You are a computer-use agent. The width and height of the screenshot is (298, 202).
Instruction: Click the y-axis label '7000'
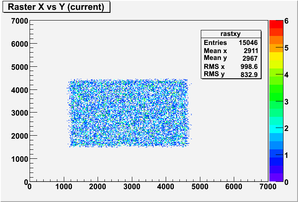pos(20,21)
